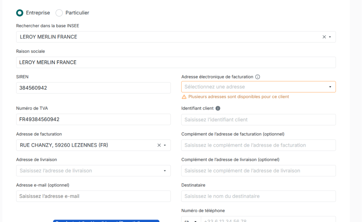Expand the INSEE base search dropdown arrow
Screen dimensions: 362x222
[330, 37]
